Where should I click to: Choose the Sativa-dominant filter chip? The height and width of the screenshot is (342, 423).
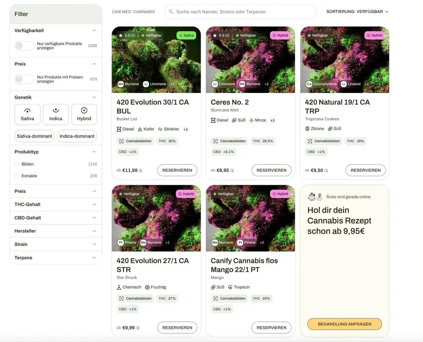click(x=34, y=136)
